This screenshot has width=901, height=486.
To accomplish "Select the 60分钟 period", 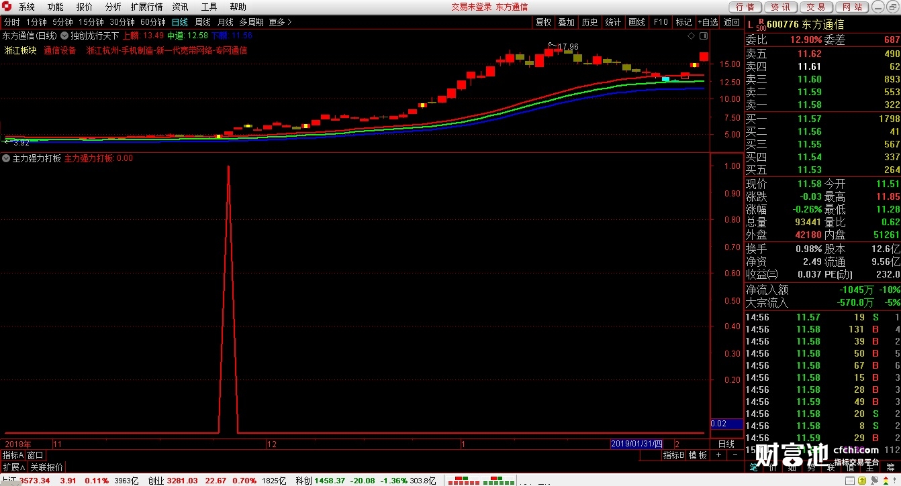I will click(153, 22).
